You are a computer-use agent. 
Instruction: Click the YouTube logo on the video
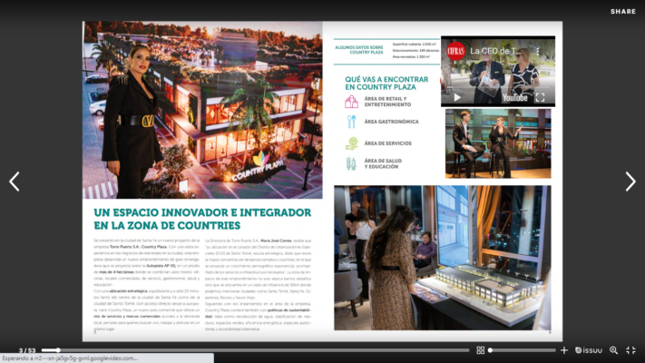pyautogui.click(x=513, y=97)
